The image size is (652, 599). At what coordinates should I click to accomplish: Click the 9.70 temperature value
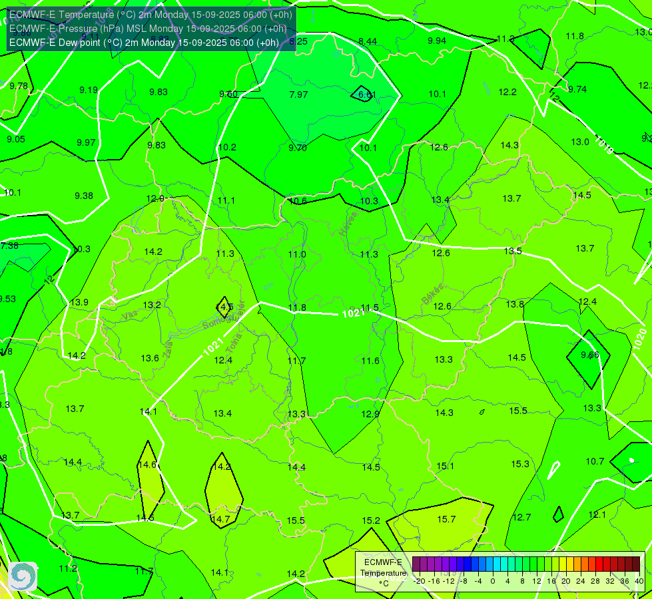point(298,148)
